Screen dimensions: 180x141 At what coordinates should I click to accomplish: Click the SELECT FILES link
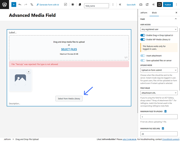tap(69, 49)
